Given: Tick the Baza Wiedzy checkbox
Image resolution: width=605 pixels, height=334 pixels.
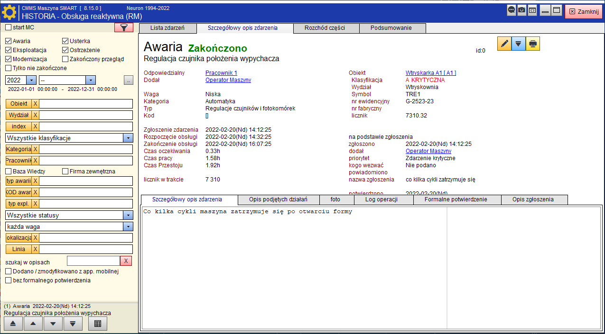Looking at the screenshot, I should click(x=9, y=172).
